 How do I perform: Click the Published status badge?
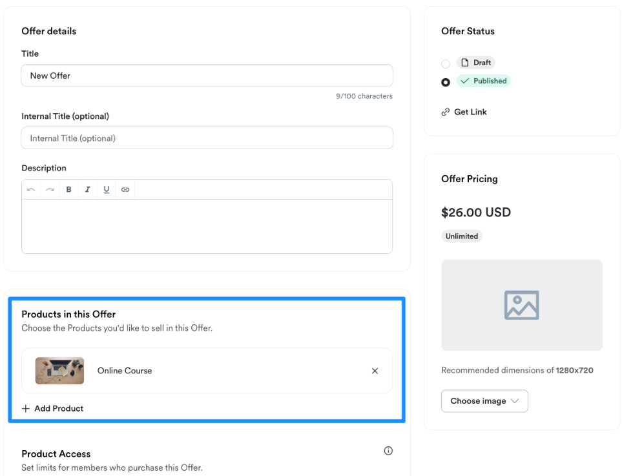(x=484, y=81)
